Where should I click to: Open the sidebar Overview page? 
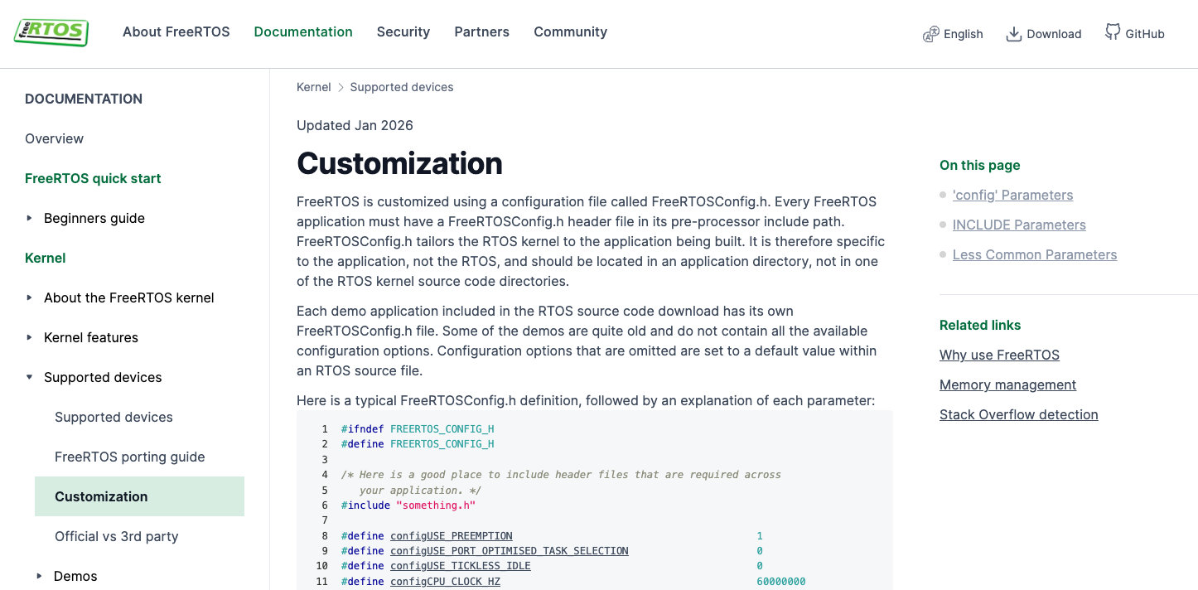(54, 138)
